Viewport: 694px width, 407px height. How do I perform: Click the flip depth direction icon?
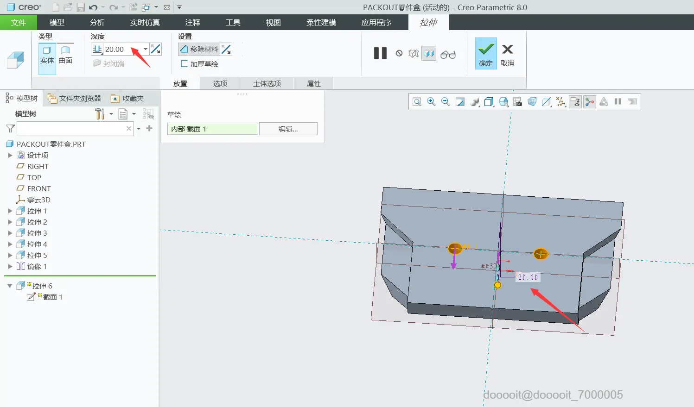coord(156,49)
